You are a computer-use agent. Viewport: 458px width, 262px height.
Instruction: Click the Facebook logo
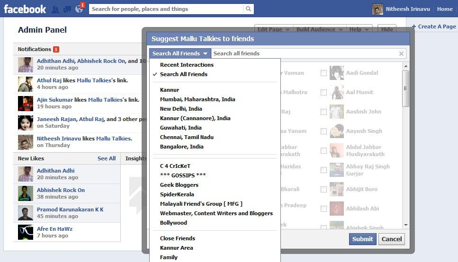click(25, 9)
